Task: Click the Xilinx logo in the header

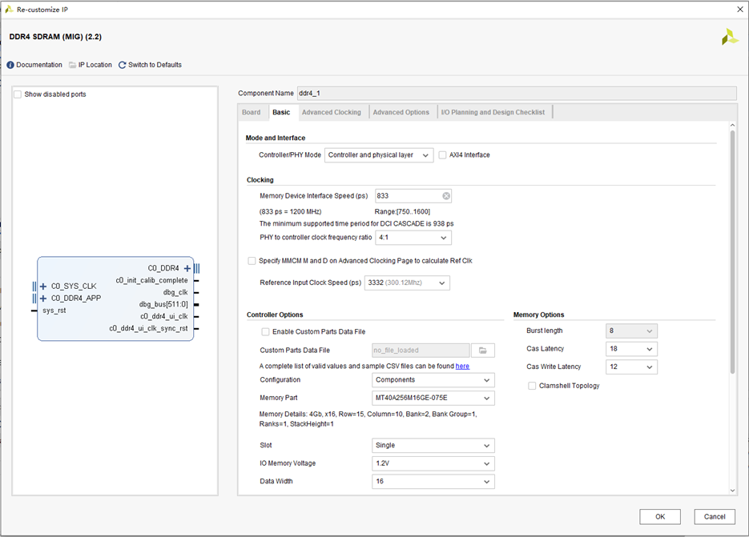Action: pyautogui.click(x=730, y=37)
